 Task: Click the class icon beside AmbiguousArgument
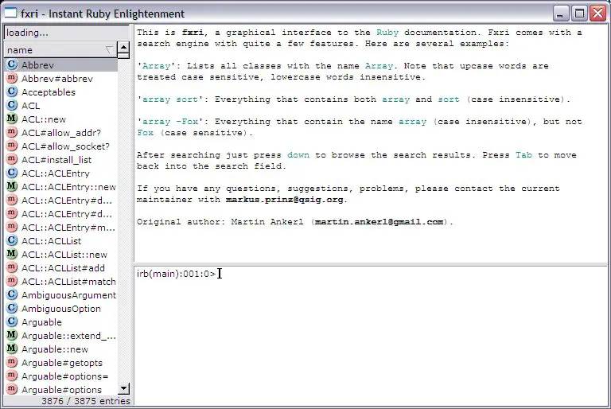[12, 295]
